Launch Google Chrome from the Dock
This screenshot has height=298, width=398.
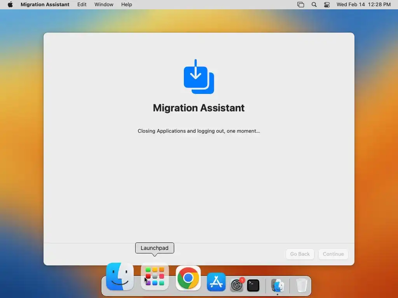pyautogui.click(x=188, y=278)
